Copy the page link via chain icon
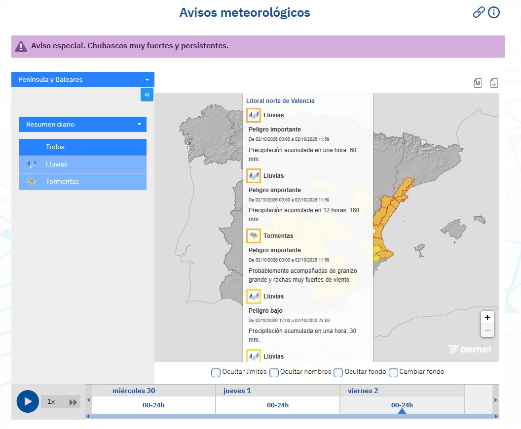Image resolution: width=521 pixels, height=429 pixels. (479, 13)
